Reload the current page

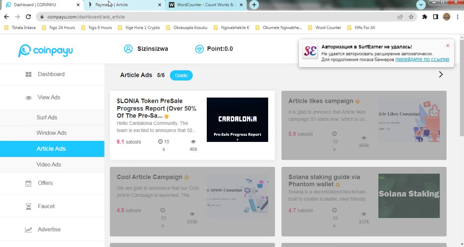tap(28, 17)
